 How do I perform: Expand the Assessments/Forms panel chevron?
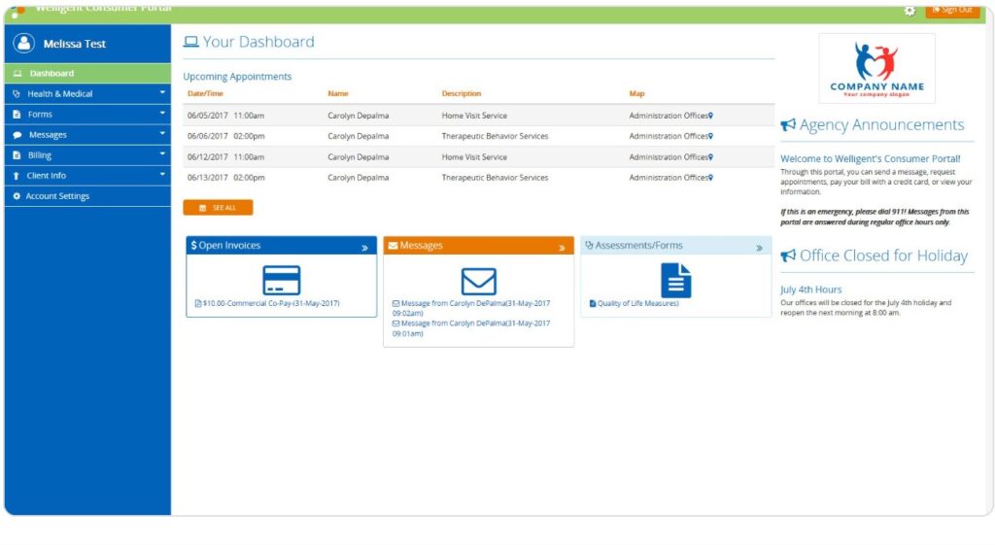coord(759,248)
